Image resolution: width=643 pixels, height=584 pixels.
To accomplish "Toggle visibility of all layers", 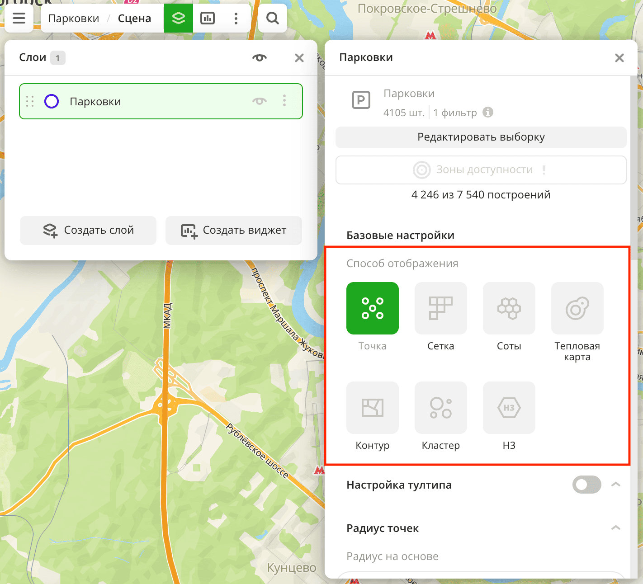I will tap(260, 57).
